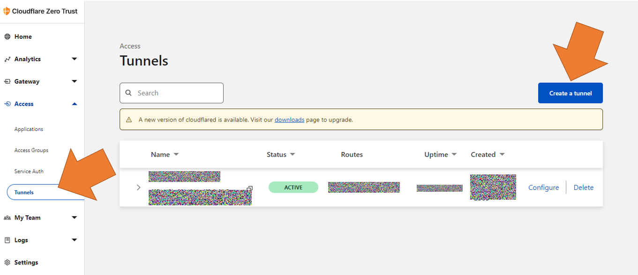Viewport: 638px width, 275px height.
Task: Expand the Analytics menu arrow
Action: [x=74, y=59]
